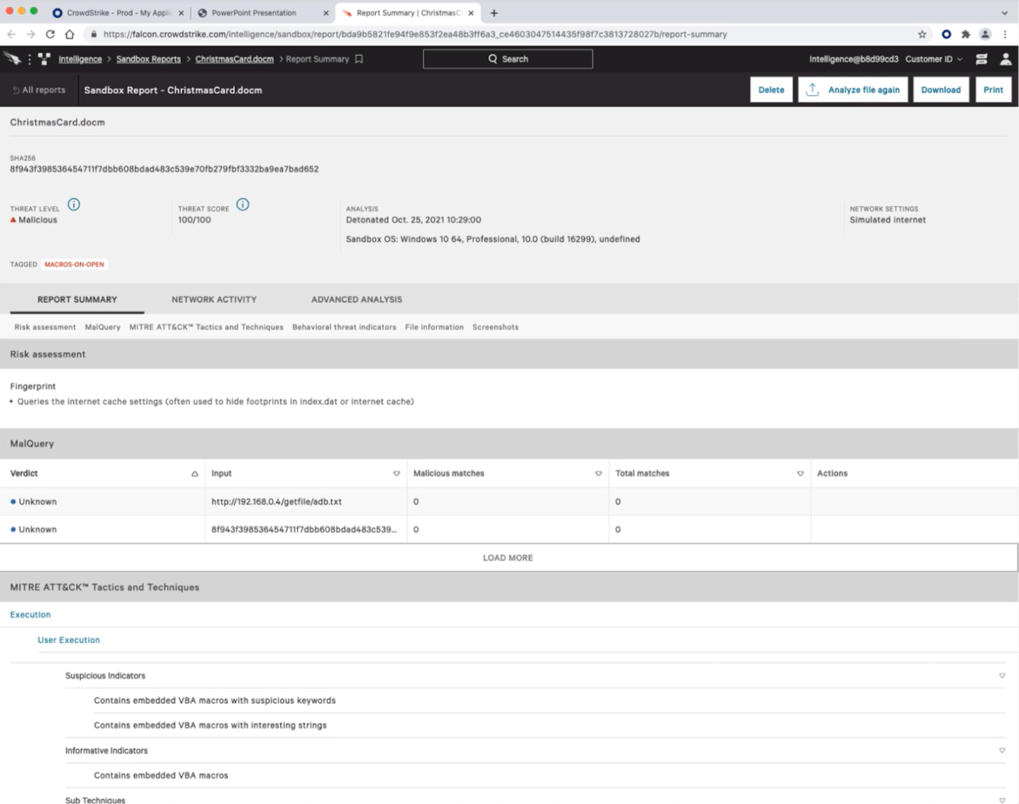1019x804 pixels.
Task: Click 'Contains embedded VBA macros with suspicious keywords'
Action: click(215, 700)
